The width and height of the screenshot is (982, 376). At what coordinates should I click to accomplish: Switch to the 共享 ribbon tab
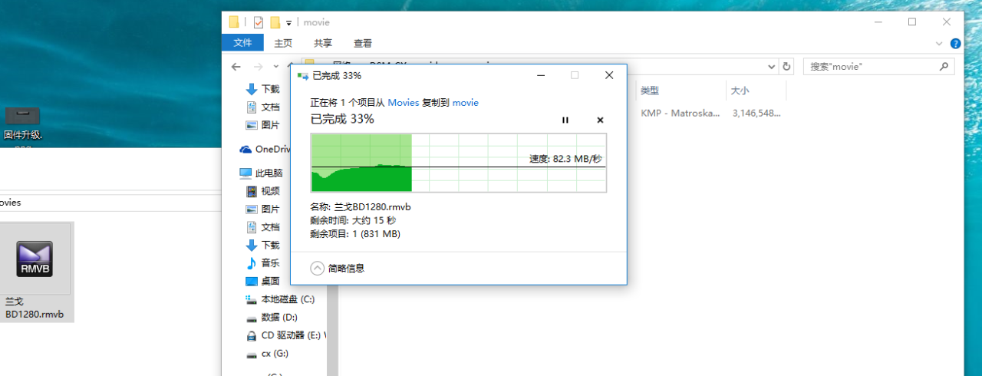coord(323,43)
